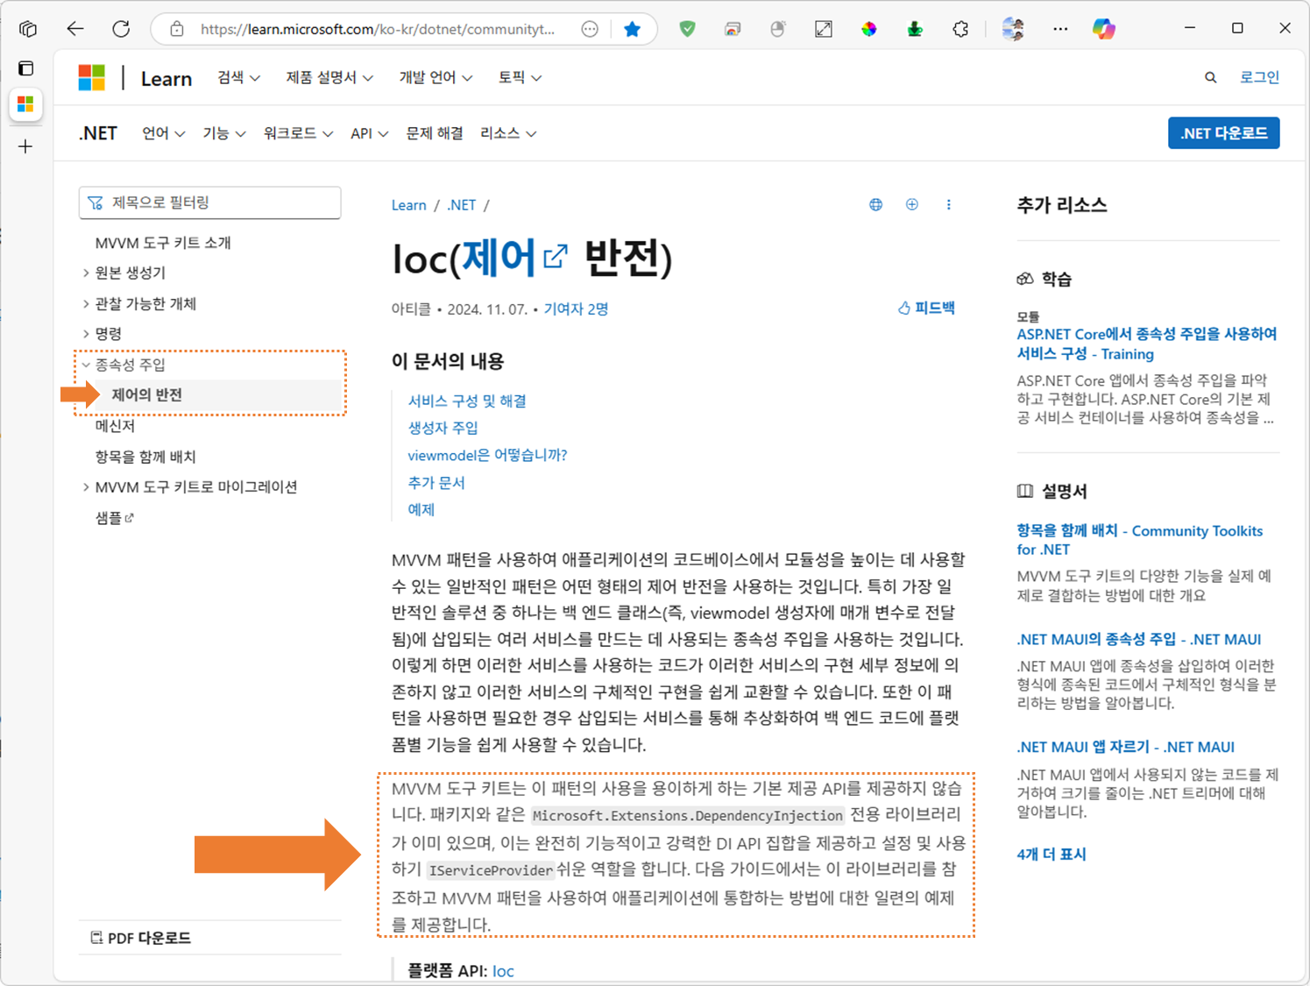1310x986 pixels.
Task: Open the .NET MAUI의 종속성 주입 resource link
Action: pyautogui.click(x=1139, y=639)
